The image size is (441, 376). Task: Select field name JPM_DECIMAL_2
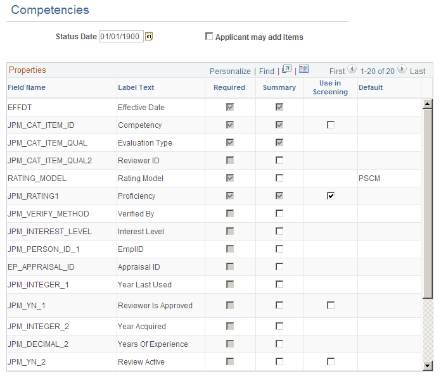tap(38, 344)
